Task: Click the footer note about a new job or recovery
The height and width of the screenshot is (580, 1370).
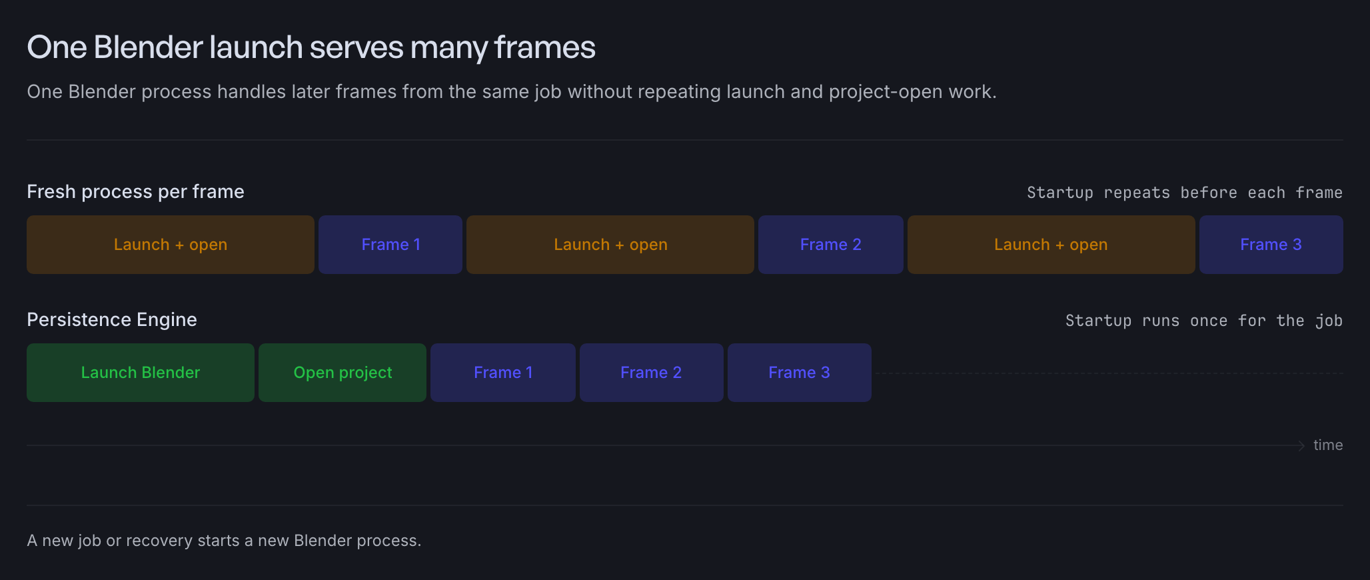Action: (x=224, y=541)
